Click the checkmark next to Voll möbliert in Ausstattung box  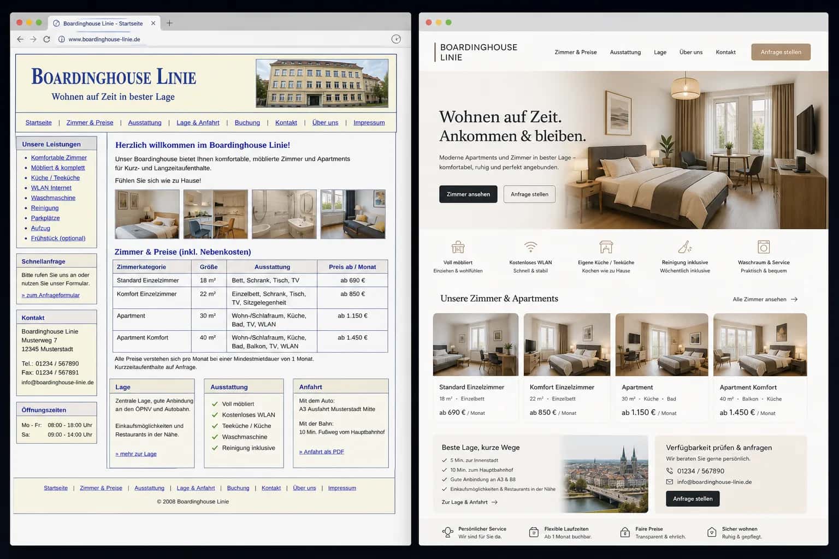(x=215, y=404)
